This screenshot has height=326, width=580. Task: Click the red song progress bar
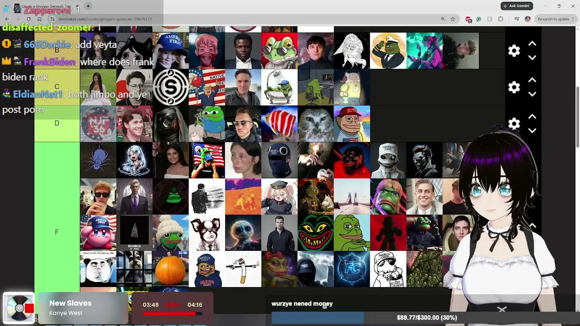point(172,313)
